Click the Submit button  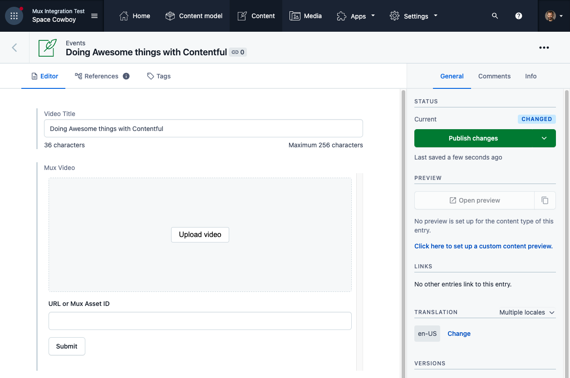click(67, 346)
